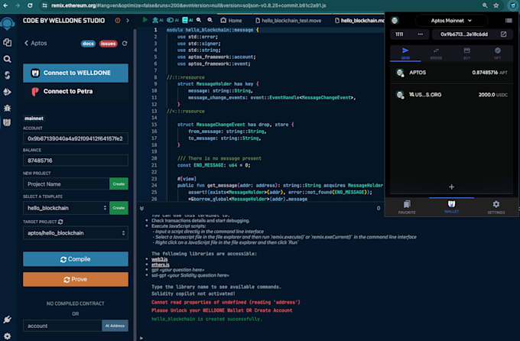Click the zoom out magnifier in editor toolbar

click(199, 20)
